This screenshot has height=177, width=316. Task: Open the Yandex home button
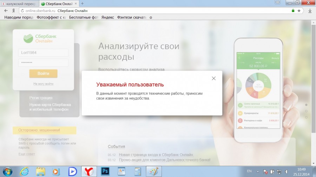click(14, 11)
